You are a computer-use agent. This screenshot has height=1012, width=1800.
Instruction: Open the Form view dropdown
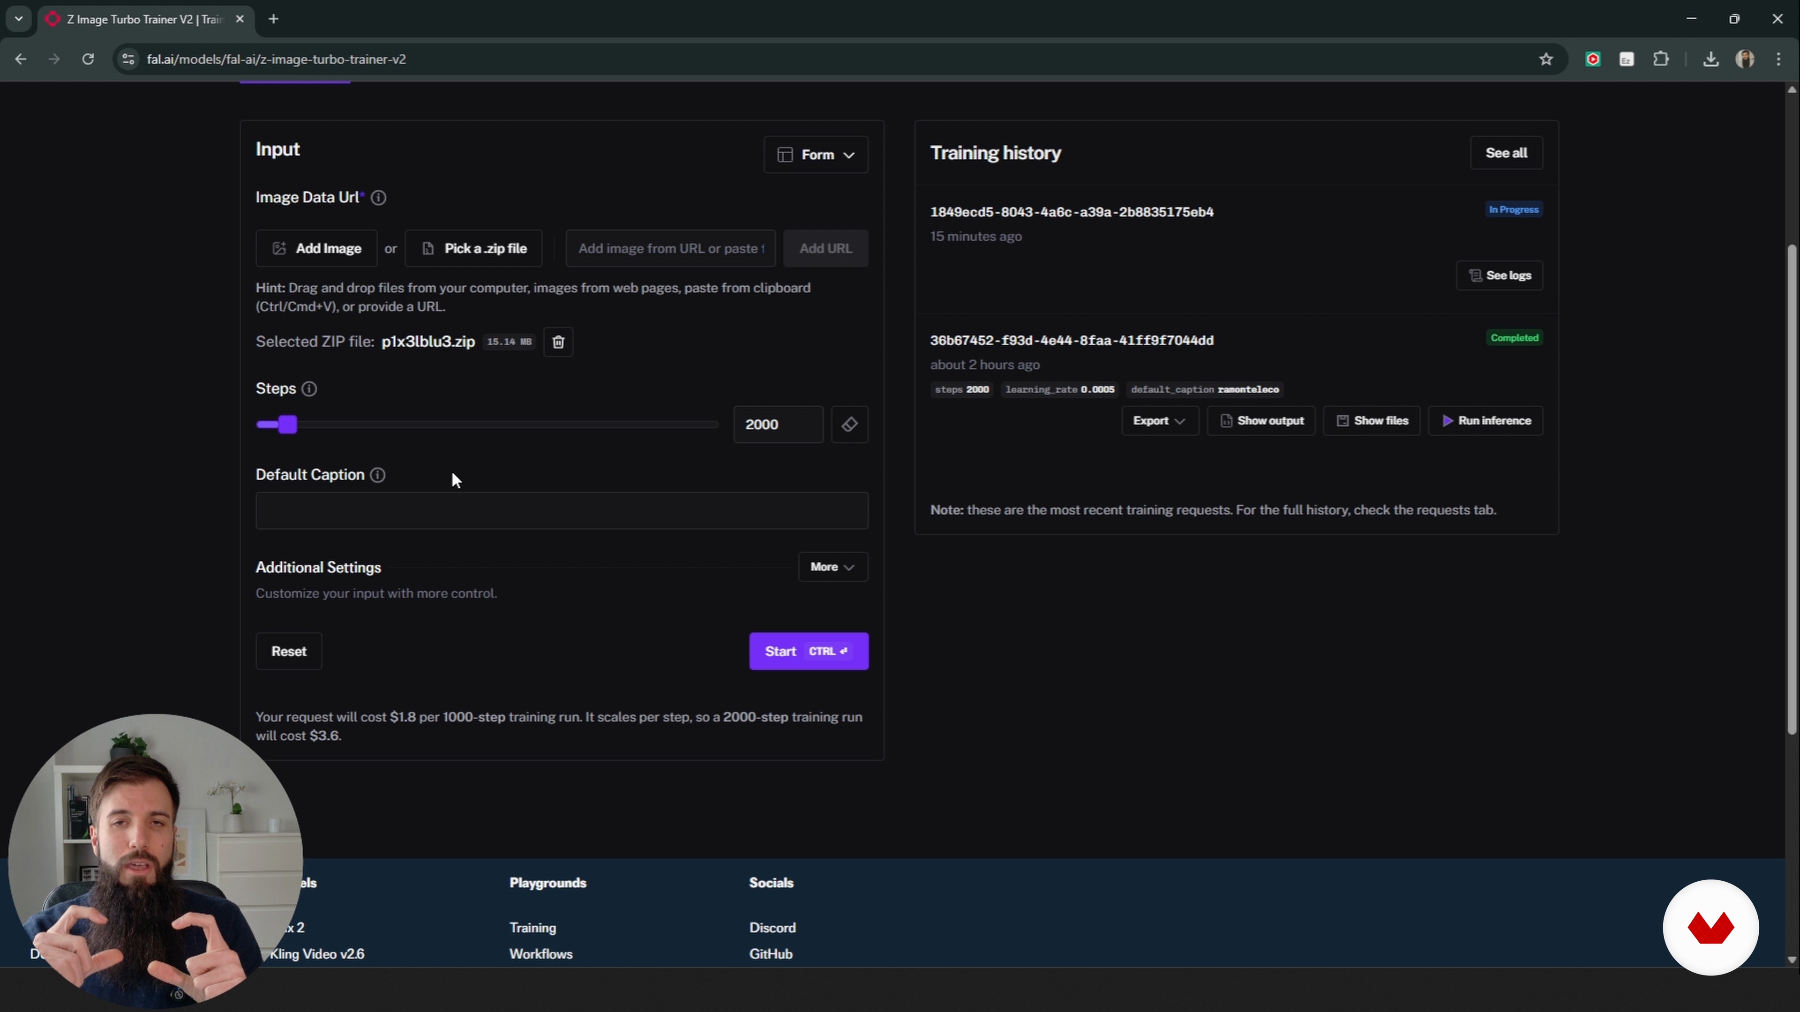coord(816,154)
